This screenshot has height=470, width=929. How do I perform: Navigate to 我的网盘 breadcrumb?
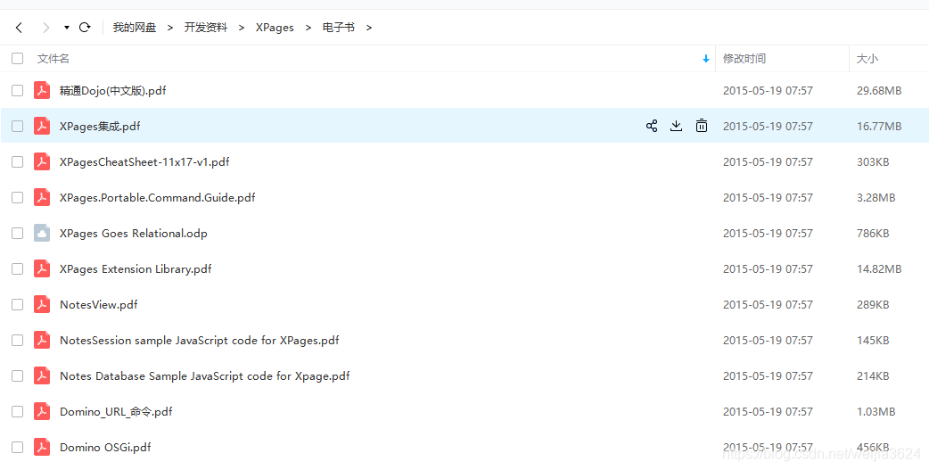coord(135,28)
